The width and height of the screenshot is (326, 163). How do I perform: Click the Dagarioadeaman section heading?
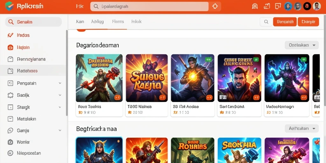(97, 45)
